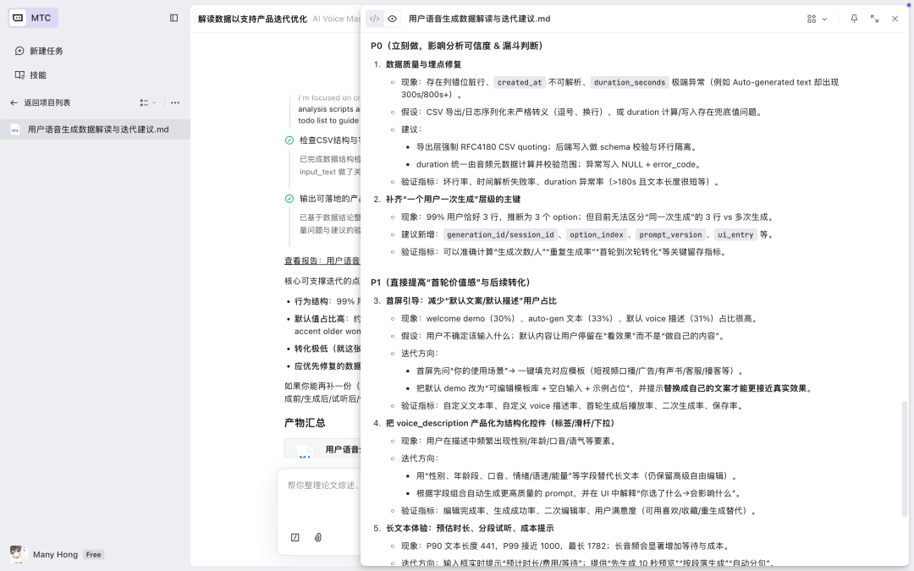The height and width of the screenshot is (571, 914).
Task: Pin the document using the pin icon
Action: click(854, 19)
